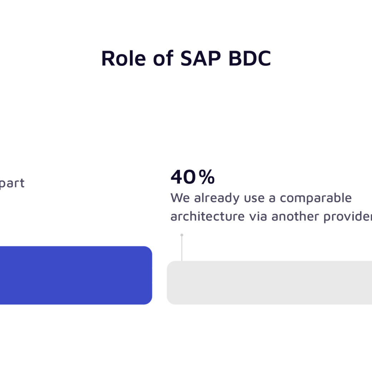Click the word "BDC" in the heading
Viewport: 372px width, 372px height.
tap(250, 58)
